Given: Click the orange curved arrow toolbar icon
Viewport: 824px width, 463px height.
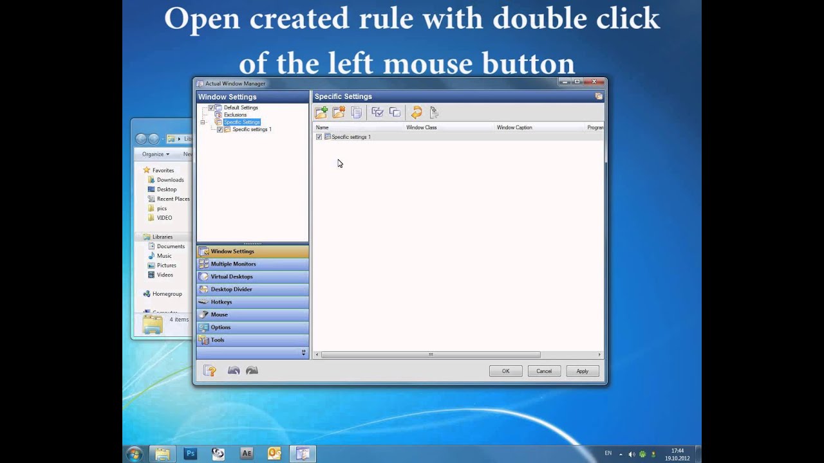Looking at the screenshot, I should 417,113.
